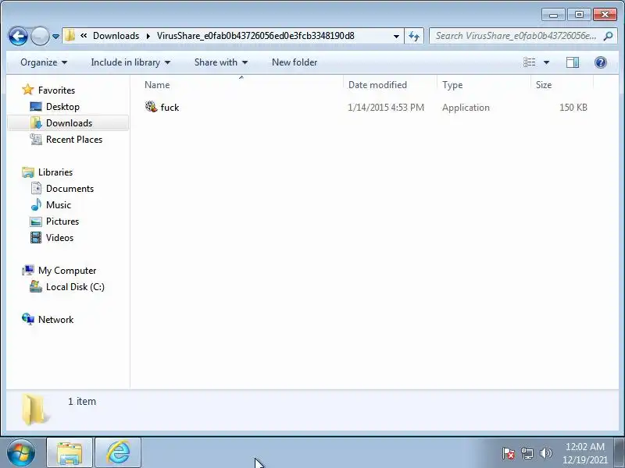Screen dimensions: 625x468
Task: Select VirusShare folder breadcrumb segment
Action: [255, 36]
